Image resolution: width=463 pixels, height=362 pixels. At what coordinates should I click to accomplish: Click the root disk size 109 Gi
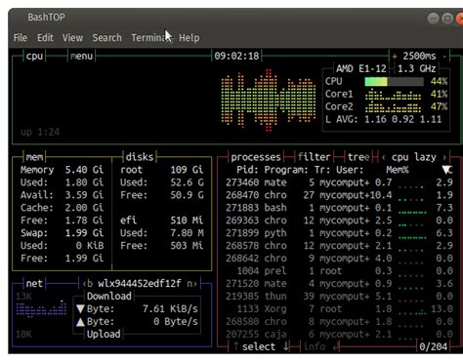click(187, 170)
